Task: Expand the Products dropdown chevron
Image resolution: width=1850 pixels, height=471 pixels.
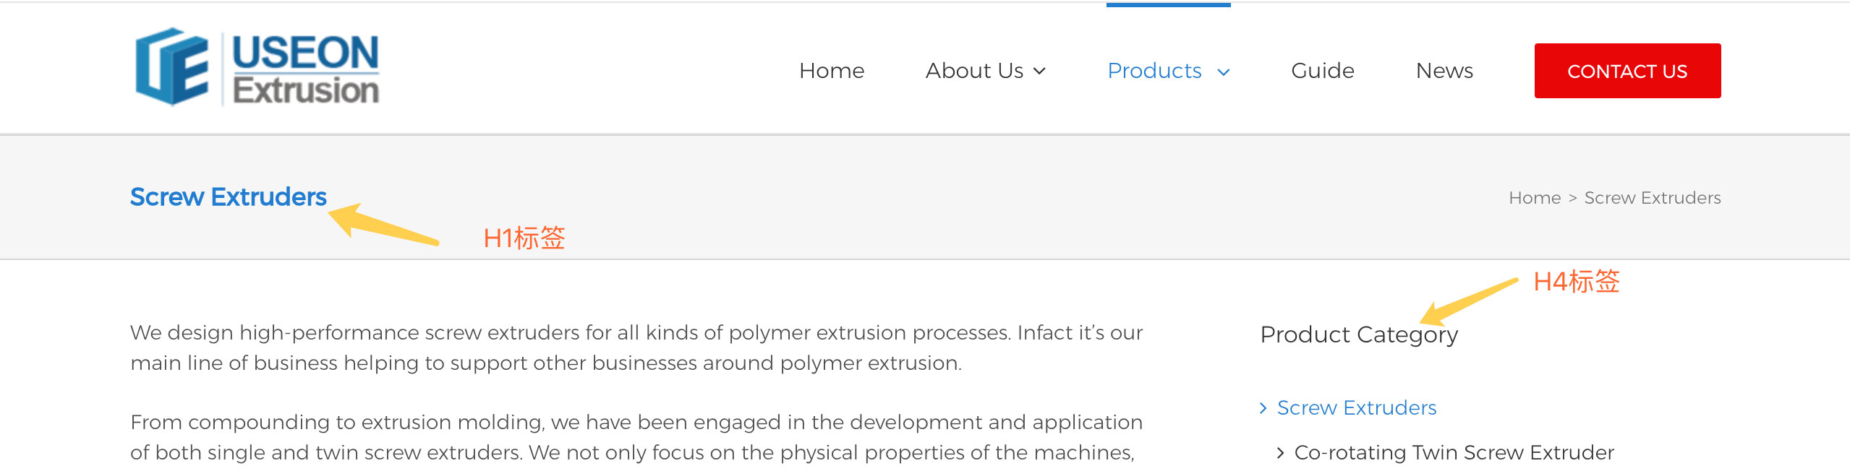Action: (1224, 72)
